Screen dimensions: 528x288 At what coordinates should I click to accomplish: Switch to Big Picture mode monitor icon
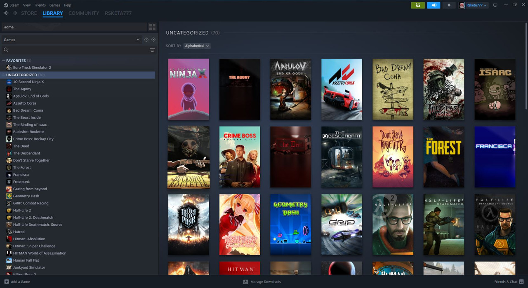coord(495,5)
